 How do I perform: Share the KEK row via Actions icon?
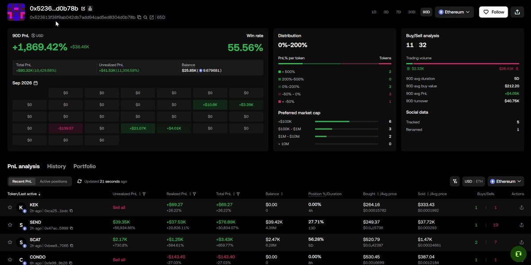521,208
